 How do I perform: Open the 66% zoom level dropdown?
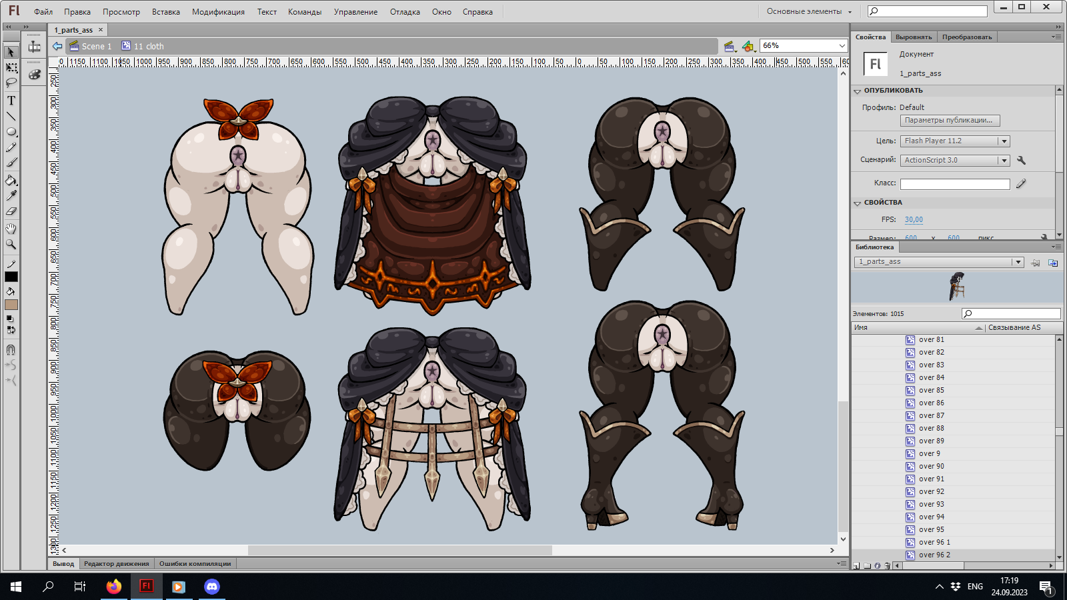click(803, 45)
